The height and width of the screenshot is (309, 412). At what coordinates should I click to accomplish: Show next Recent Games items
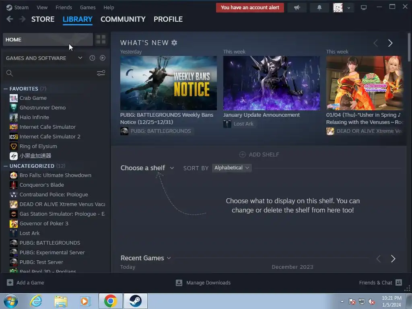click(x=393, y=259)
